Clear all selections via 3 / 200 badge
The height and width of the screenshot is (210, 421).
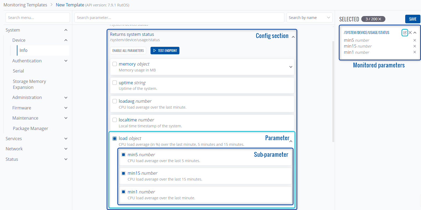tap(380, 19)
